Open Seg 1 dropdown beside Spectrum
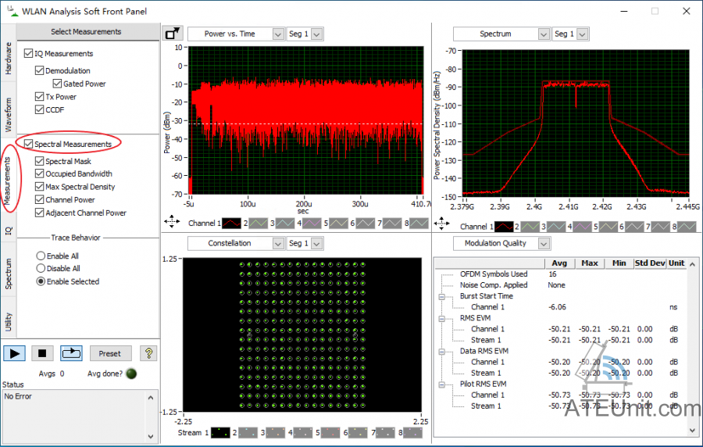Viewport: 703px width, 447px height. pyautogui.click(x=583, y=34)
